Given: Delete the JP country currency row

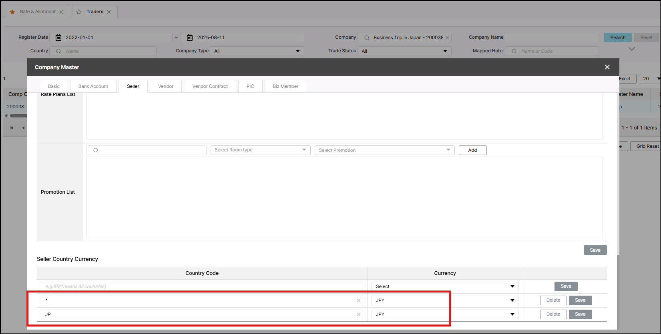Looking at the screenshot, I should tap(553, 314).
